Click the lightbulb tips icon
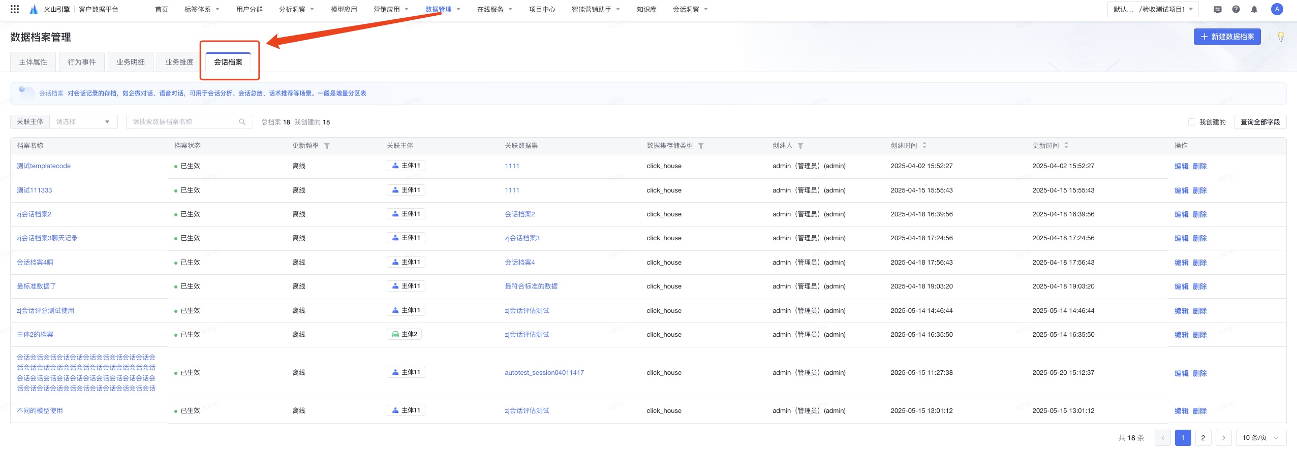 [x=1281, y=37]
